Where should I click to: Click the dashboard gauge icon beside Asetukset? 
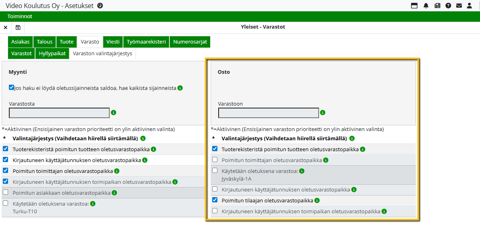pos(100,6)
